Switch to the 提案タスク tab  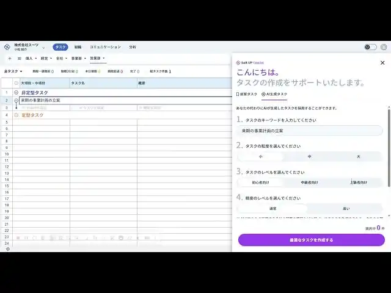click(x=247, y=95)
